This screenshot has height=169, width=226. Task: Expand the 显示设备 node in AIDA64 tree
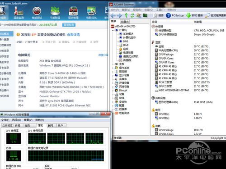(x=113, y=75)
